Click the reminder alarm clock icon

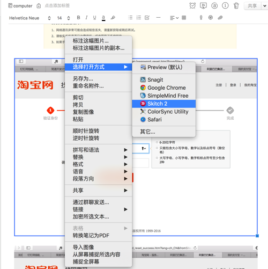coord(192,6)
